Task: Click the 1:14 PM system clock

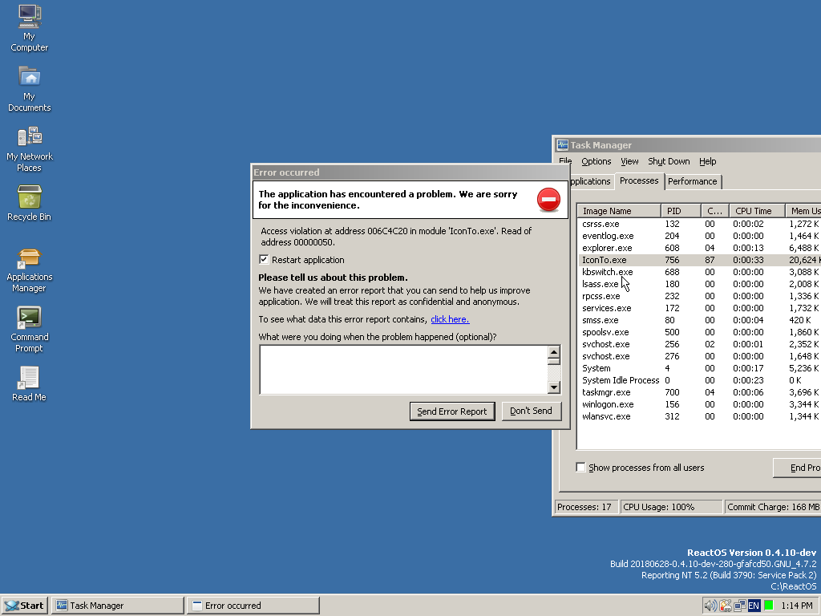Action: coord(797,606)
